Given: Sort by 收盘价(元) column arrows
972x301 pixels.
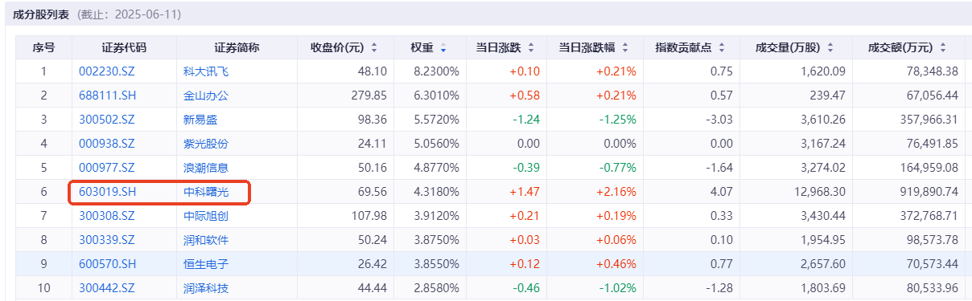Looking at the screenshot, I should (373, 47).
